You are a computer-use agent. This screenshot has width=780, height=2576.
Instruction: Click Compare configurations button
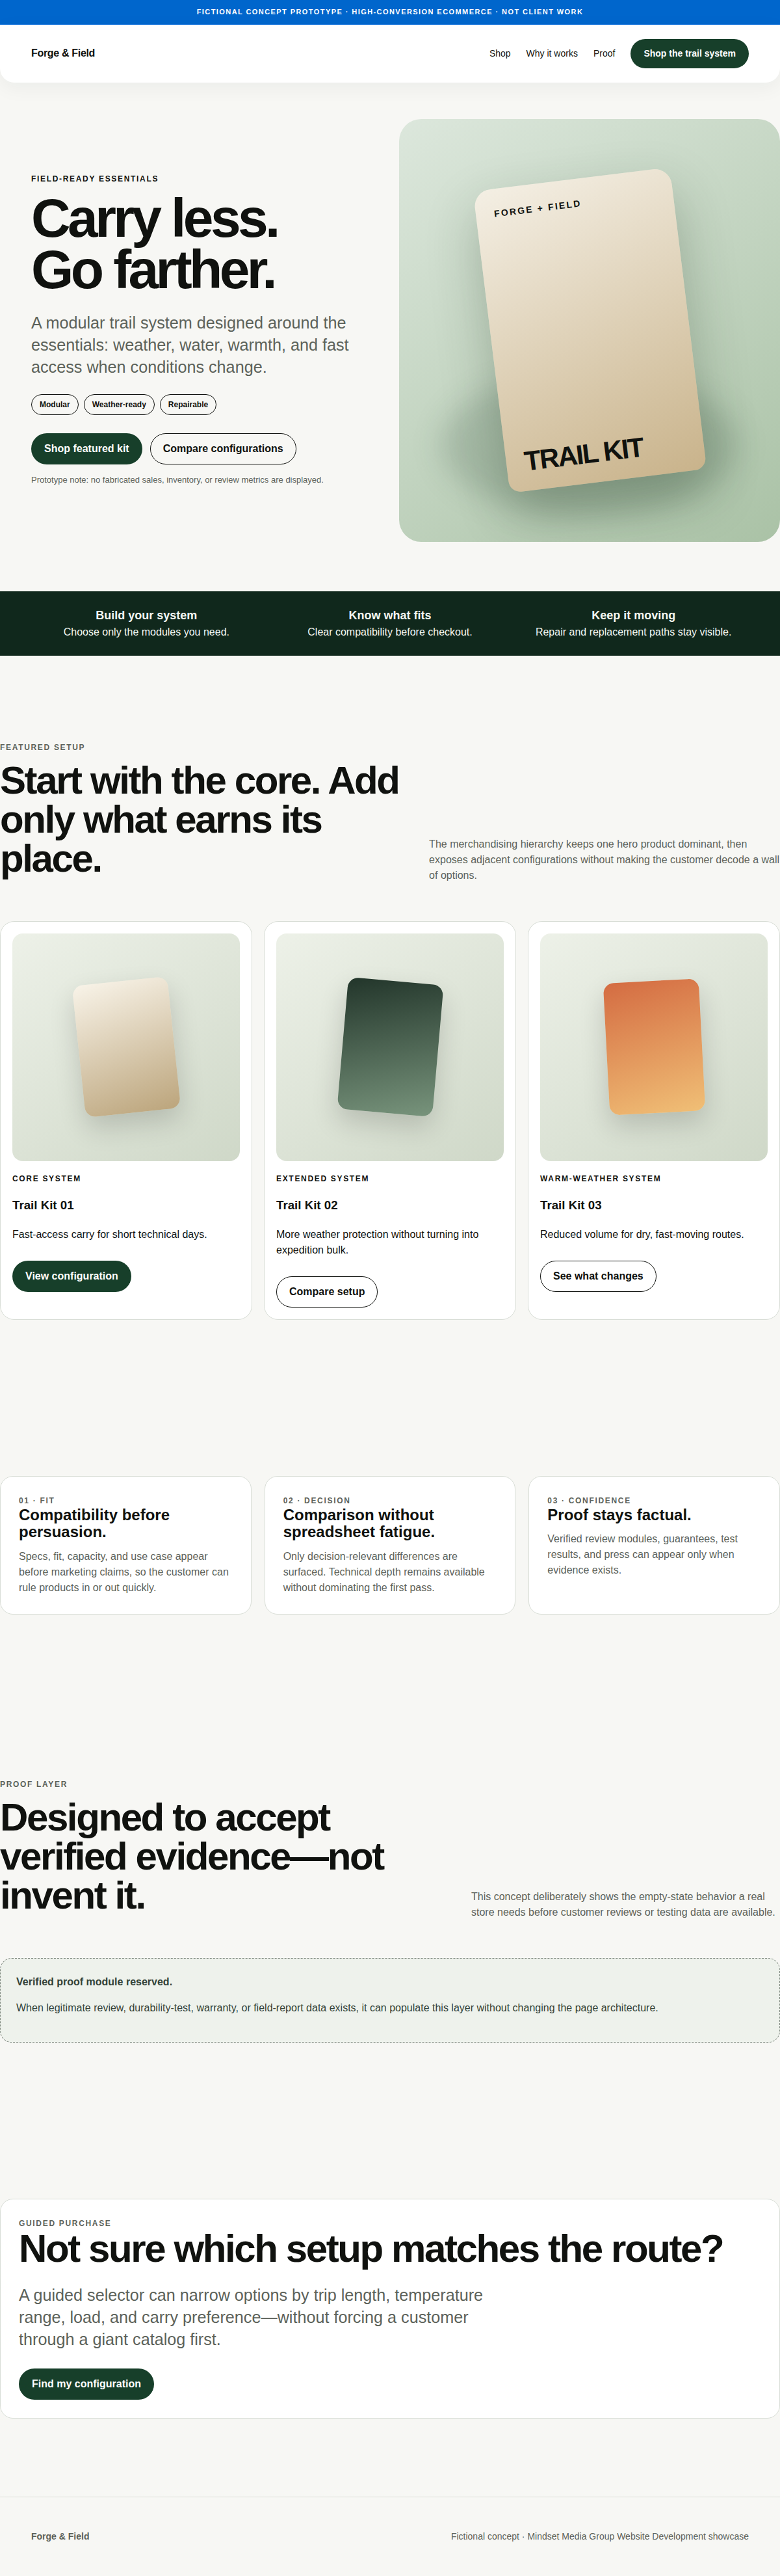[223, 449]
